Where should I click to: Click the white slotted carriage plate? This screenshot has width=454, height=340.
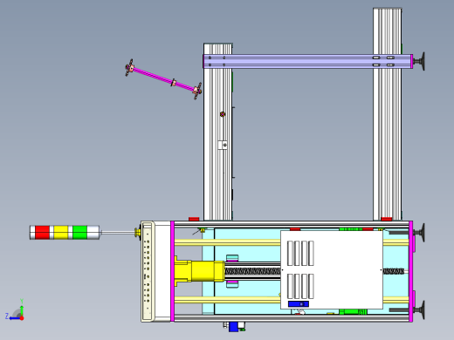click(x=332, y=270)
